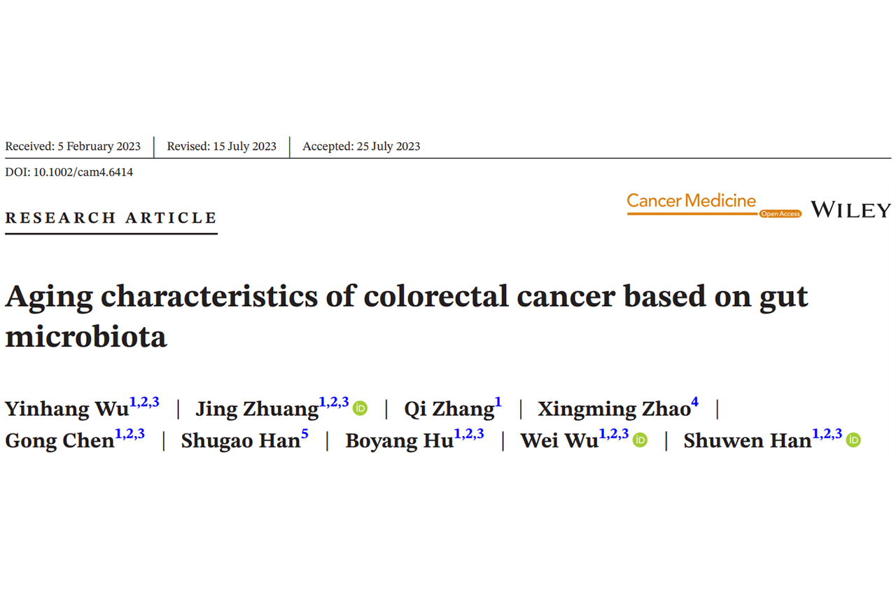
Task: Click author name Jing Zhuang
Action: tap(257, 409)
